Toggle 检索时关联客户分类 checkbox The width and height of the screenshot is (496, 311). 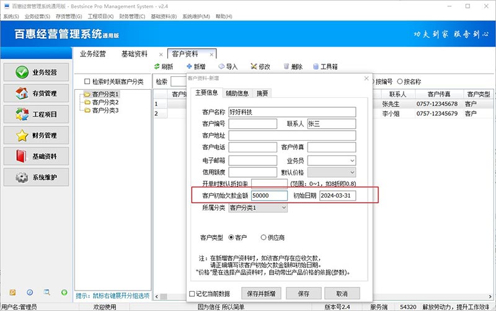tap(87, 82)
